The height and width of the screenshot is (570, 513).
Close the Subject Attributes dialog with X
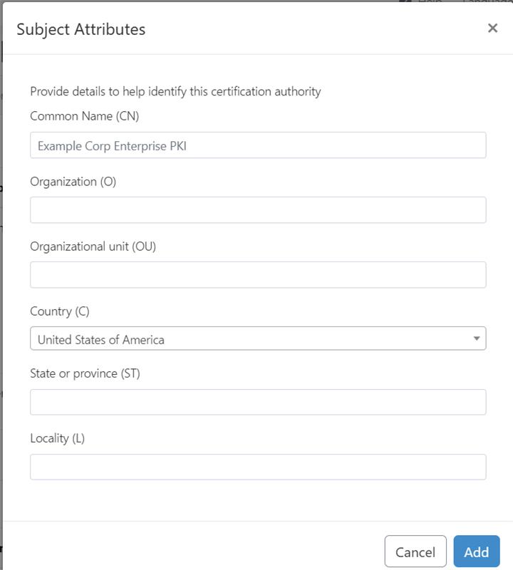coord(492,28)
